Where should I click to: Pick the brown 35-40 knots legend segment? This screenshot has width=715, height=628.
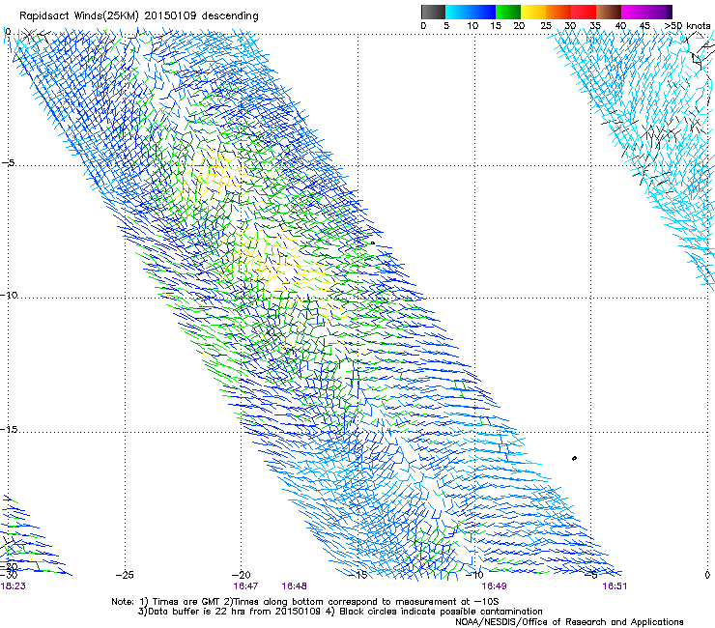(x=609, y=12)
